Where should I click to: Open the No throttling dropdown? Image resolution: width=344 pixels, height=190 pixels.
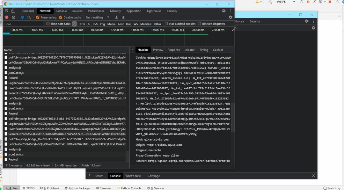click(98, 17)
